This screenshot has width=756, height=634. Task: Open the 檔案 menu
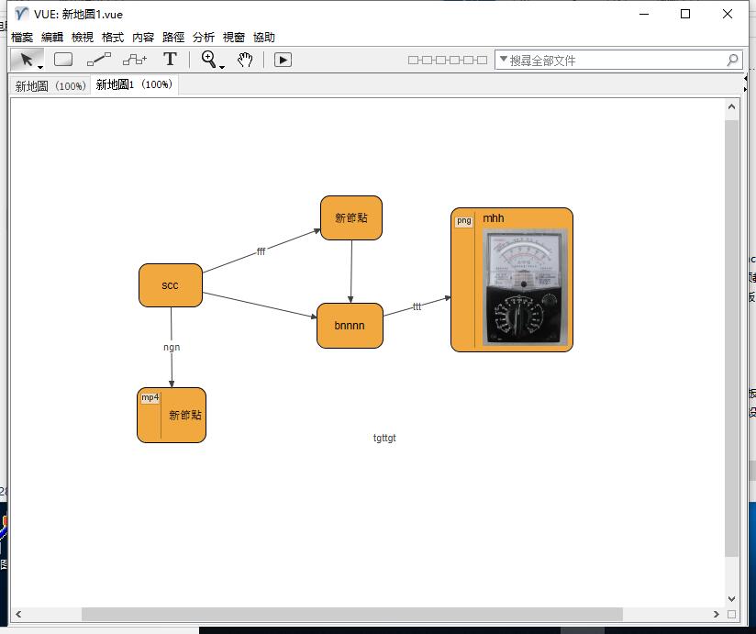[22, 38]
